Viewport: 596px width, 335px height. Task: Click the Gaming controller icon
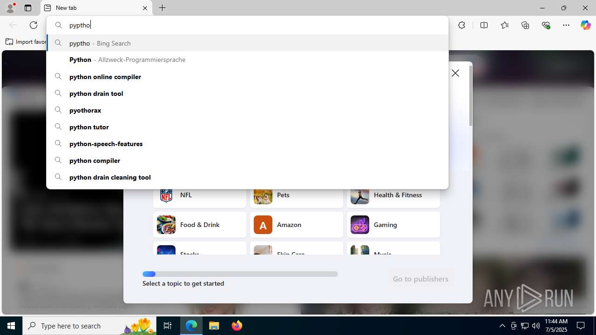[360, 225]
